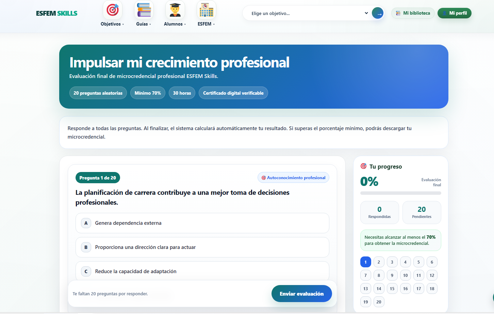Jump to question 19 in navigator
This screenshot has width=494, height=314.
pyautogui.click(x=366, y=302)
